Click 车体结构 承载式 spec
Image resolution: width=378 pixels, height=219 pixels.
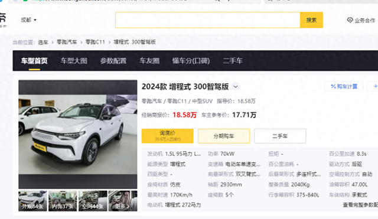348,195
